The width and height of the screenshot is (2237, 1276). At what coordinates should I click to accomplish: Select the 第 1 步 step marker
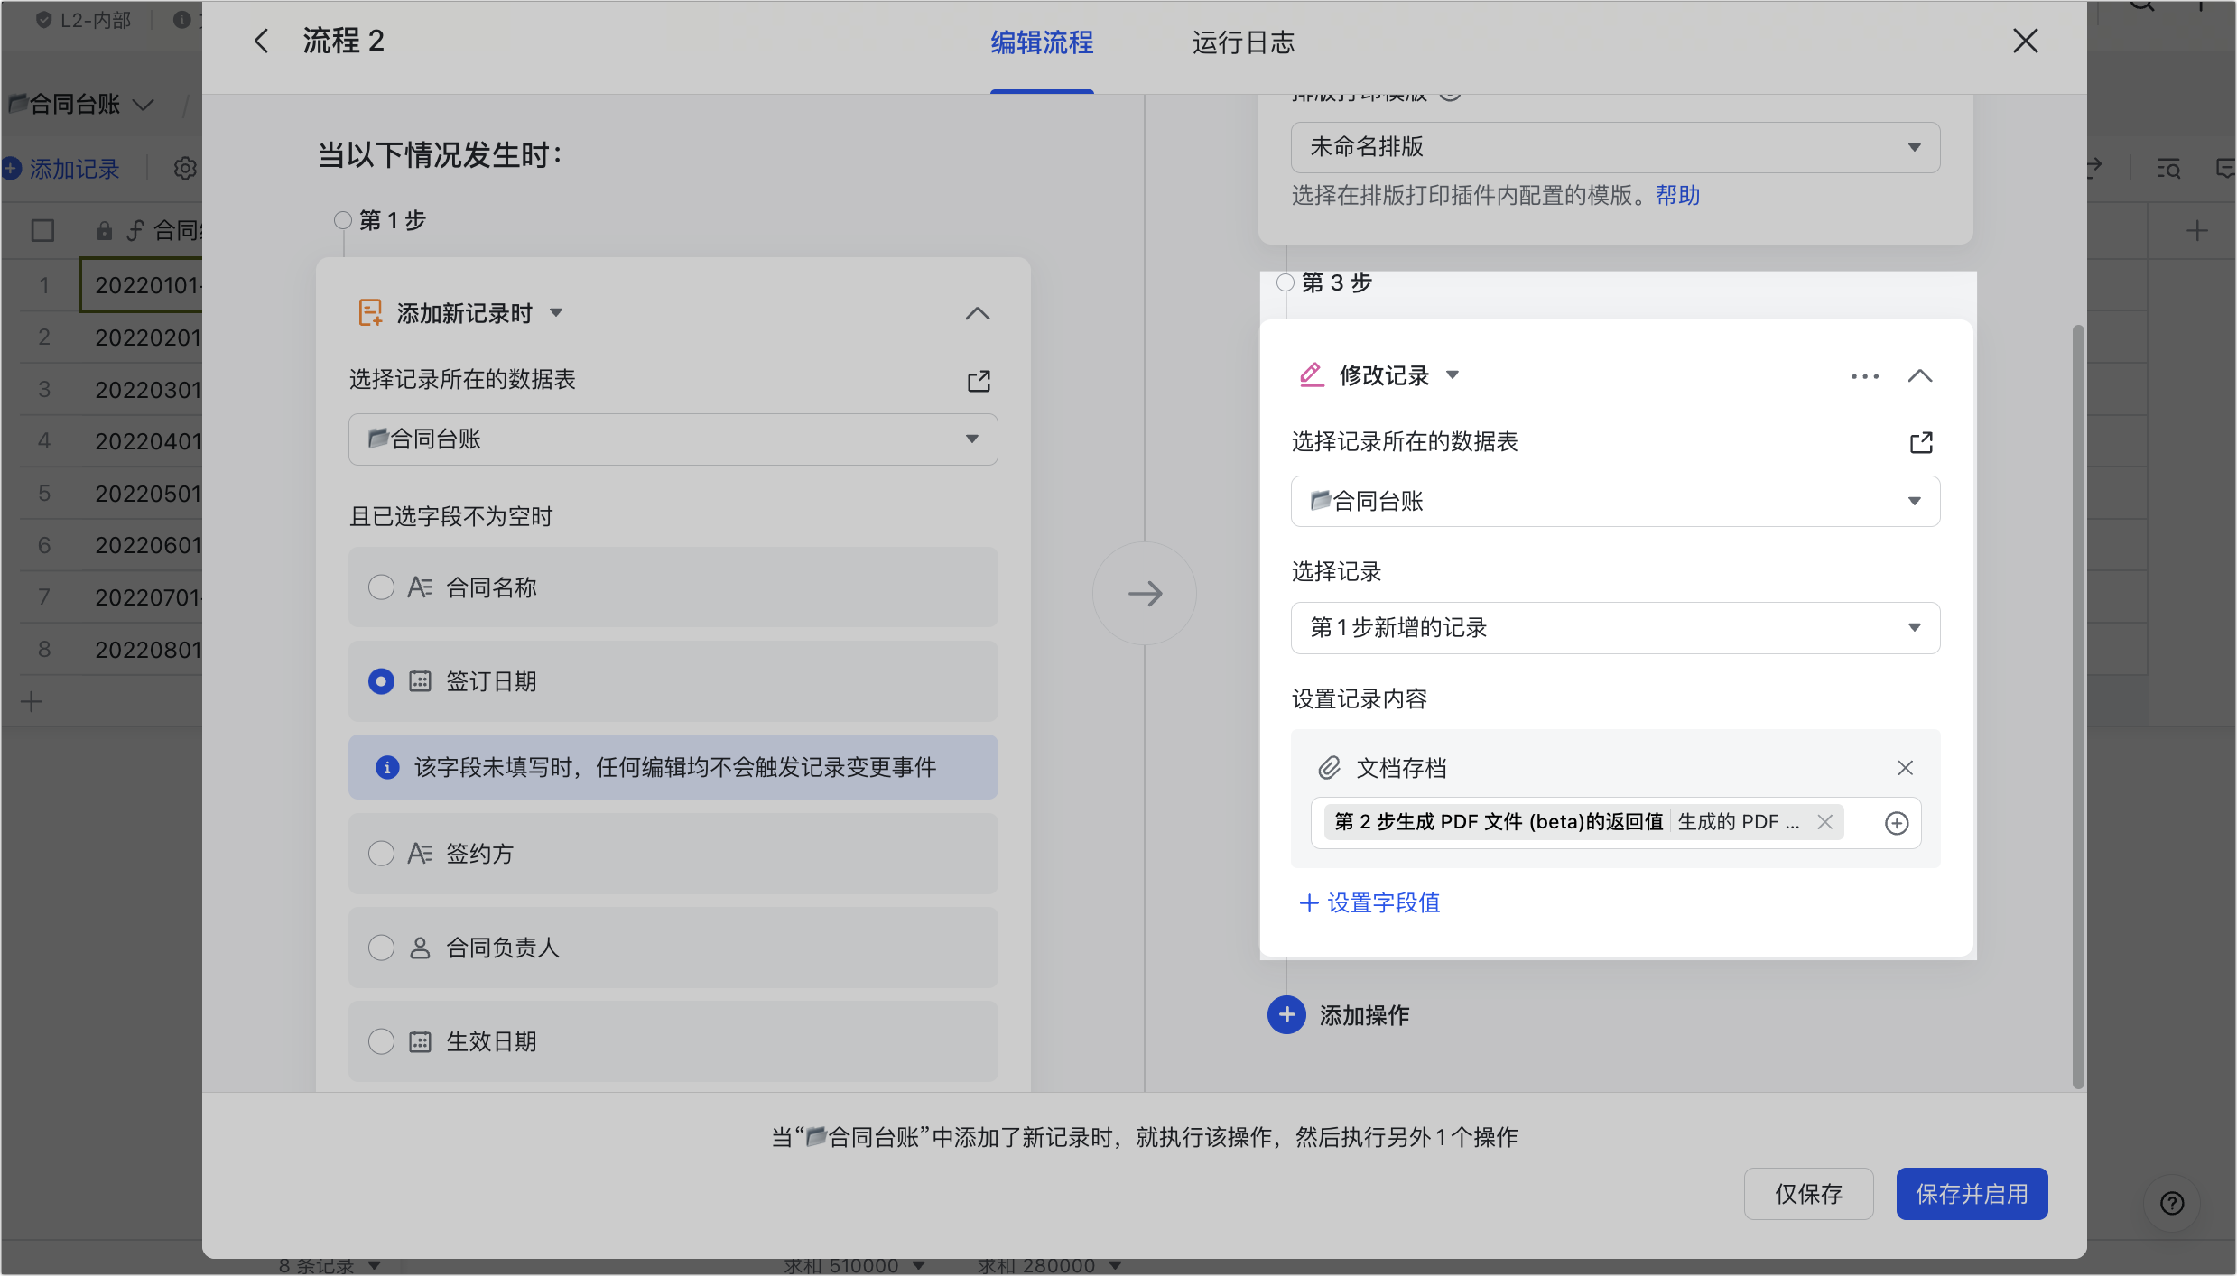pyautogui.click(x=342, y=220)
